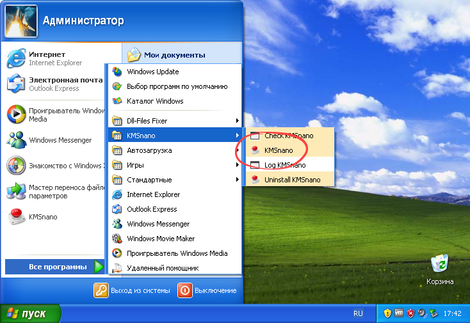The height and width of the screenshot is (323, 470).
Task: Open Windows Media Player from recent programs
Action: click(x=16, y=114)
